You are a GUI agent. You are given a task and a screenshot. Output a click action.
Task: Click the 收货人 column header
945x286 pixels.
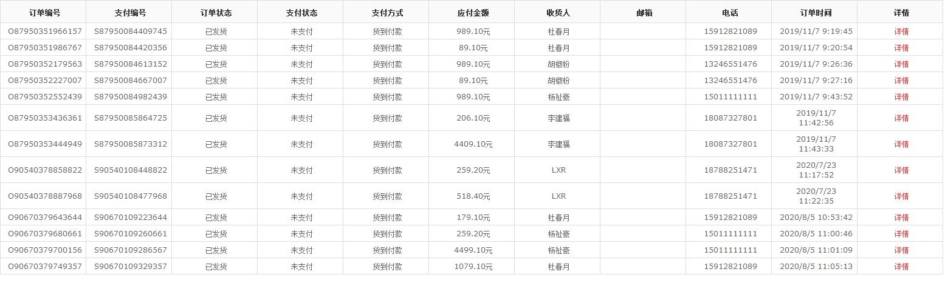[558, 13]
